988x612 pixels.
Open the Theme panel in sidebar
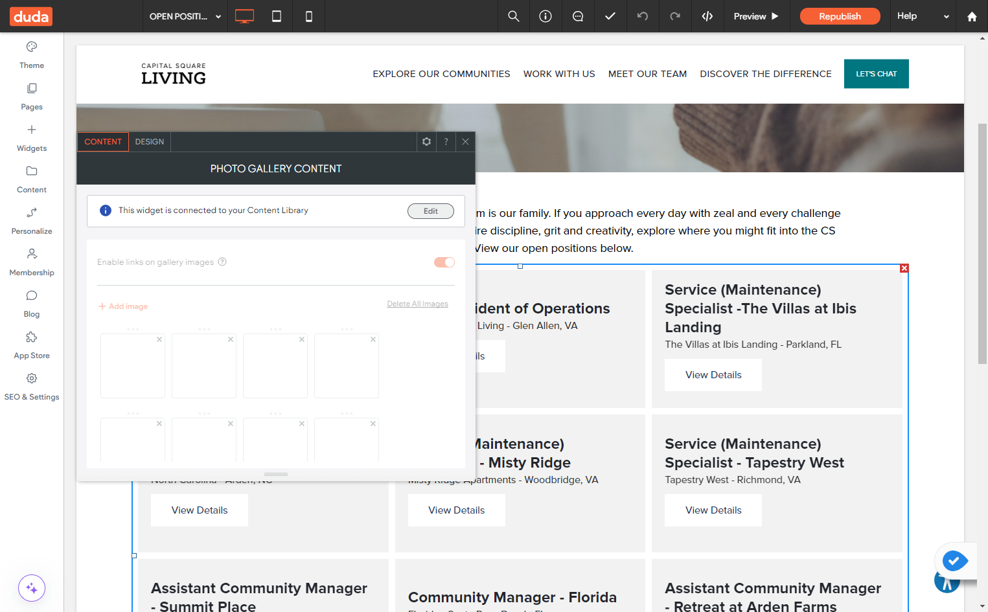[x=32, y=55]
